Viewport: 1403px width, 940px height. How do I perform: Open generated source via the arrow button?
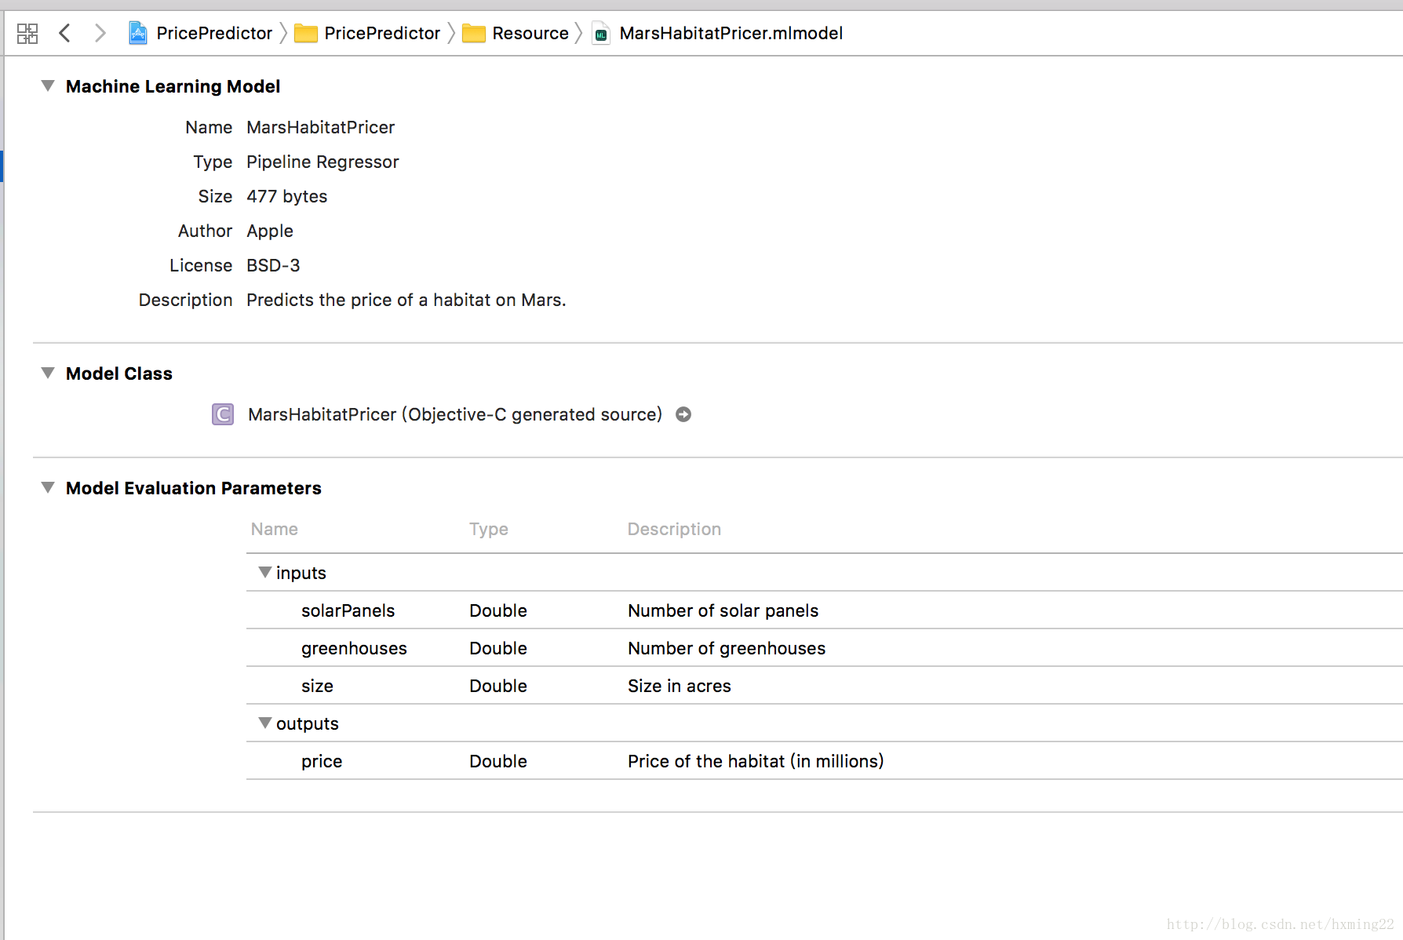683,414
